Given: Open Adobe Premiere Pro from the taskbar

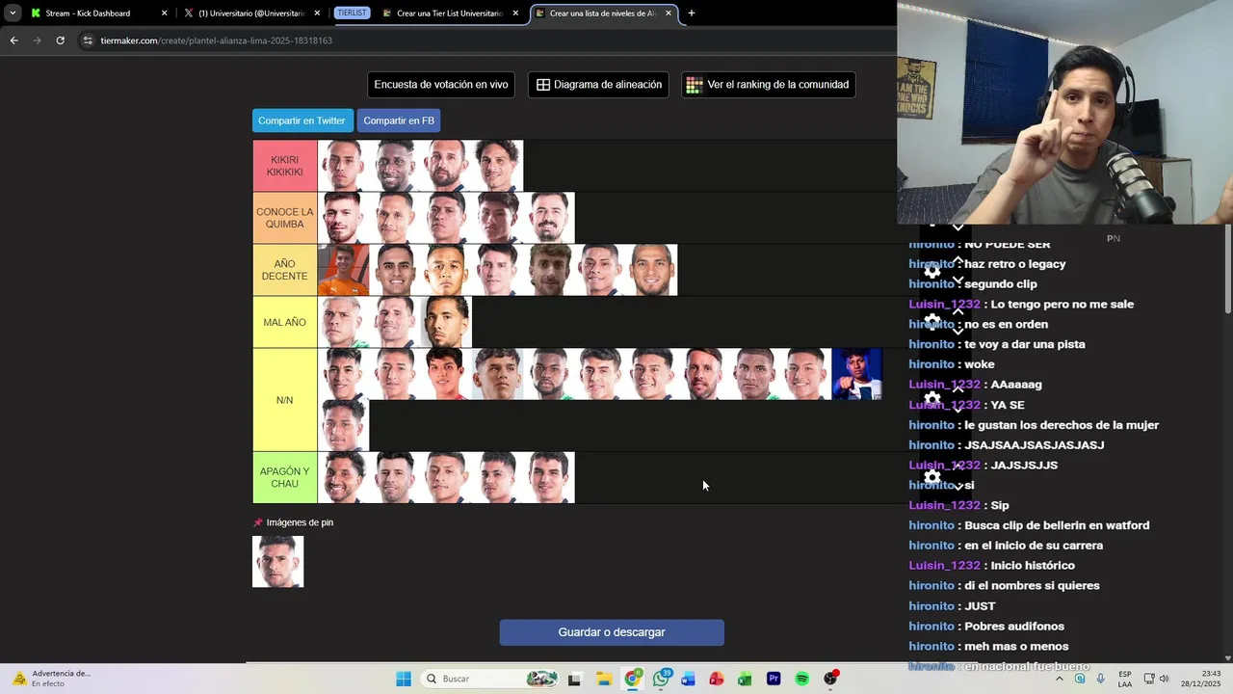Looking at the screenshot, I should pos(774,679).
